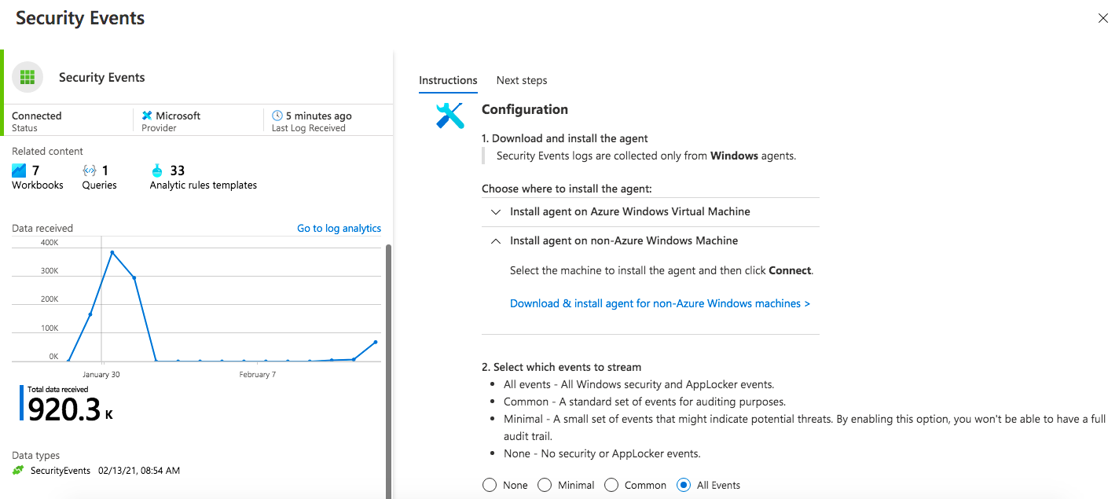Click the 02/13/21, 08:54 AM timestamp
Viewport: 1119px width, 499px height.
(x=139, y=471)
